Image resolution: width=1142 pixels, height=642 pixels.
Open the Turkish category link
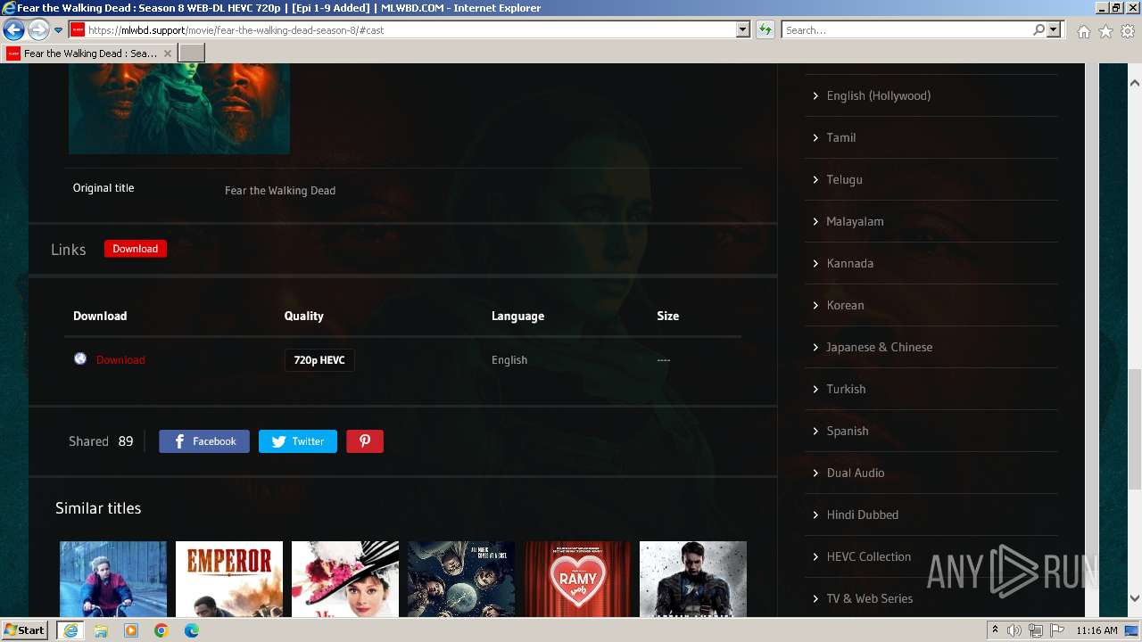pyautogui.click(x=846, y=389)
